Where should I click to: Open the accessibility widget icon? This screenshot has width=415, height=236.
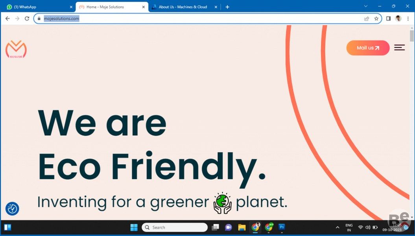coord(12,209)
